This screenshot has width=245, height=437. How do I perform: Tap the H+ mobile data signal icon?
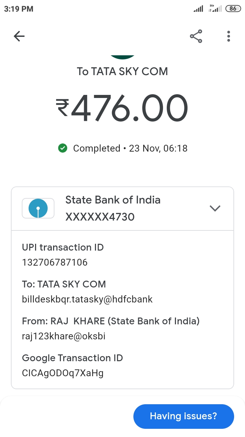pyautogui.click(x=215, y=9)
